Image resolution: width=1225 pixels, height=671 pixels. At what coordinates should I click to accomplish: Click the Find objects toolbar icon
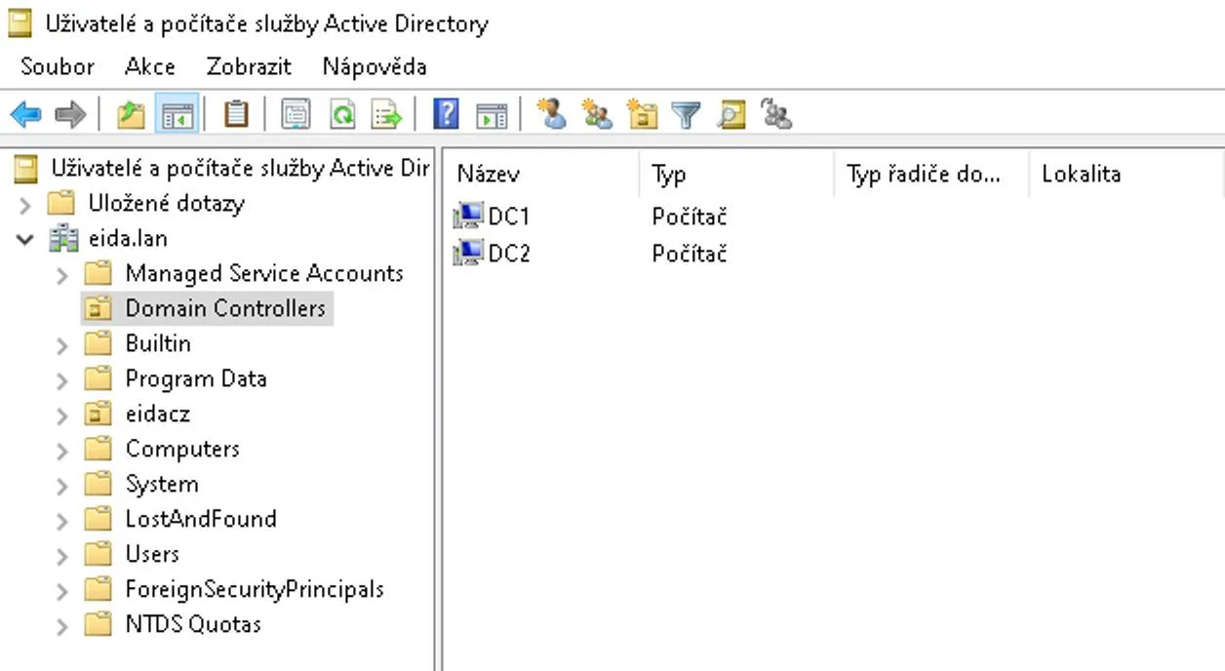[x=731, y=115]
